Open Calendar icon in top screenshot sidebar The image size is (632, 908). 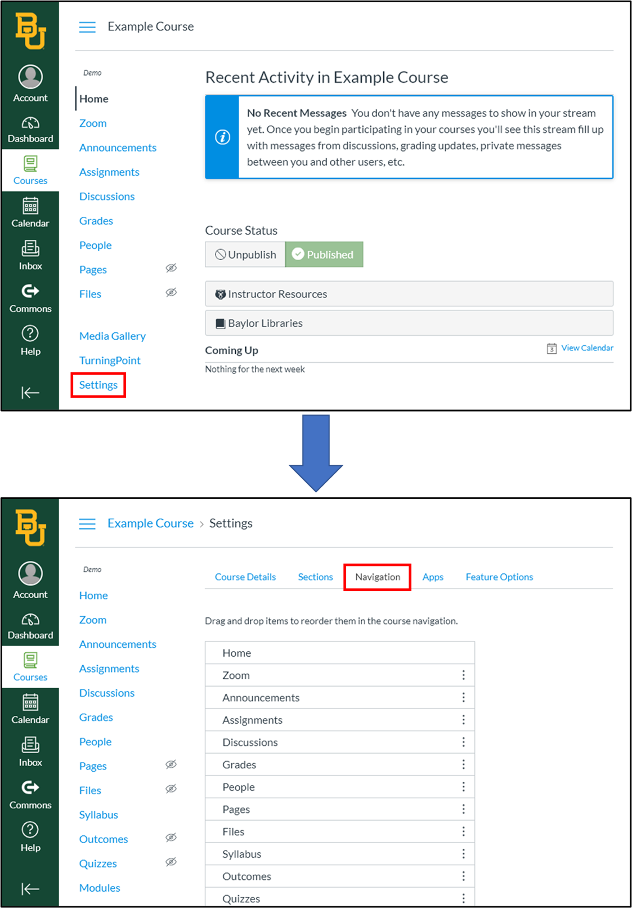[x=30, y=206]
